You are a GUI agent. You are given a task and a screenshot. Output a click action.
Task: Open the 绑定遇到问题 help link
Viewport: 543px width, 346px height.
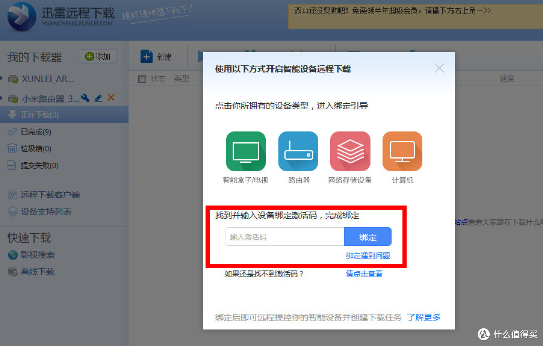pyautogui.click(x=368, y=256)
